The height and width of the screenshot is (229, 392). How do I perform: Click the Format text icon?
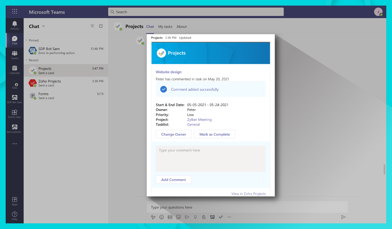click(153, 217)
